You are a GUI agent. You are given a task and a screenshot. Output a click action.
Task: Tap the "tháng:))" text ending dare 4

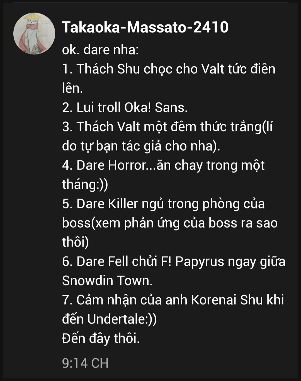click(85, 184)
